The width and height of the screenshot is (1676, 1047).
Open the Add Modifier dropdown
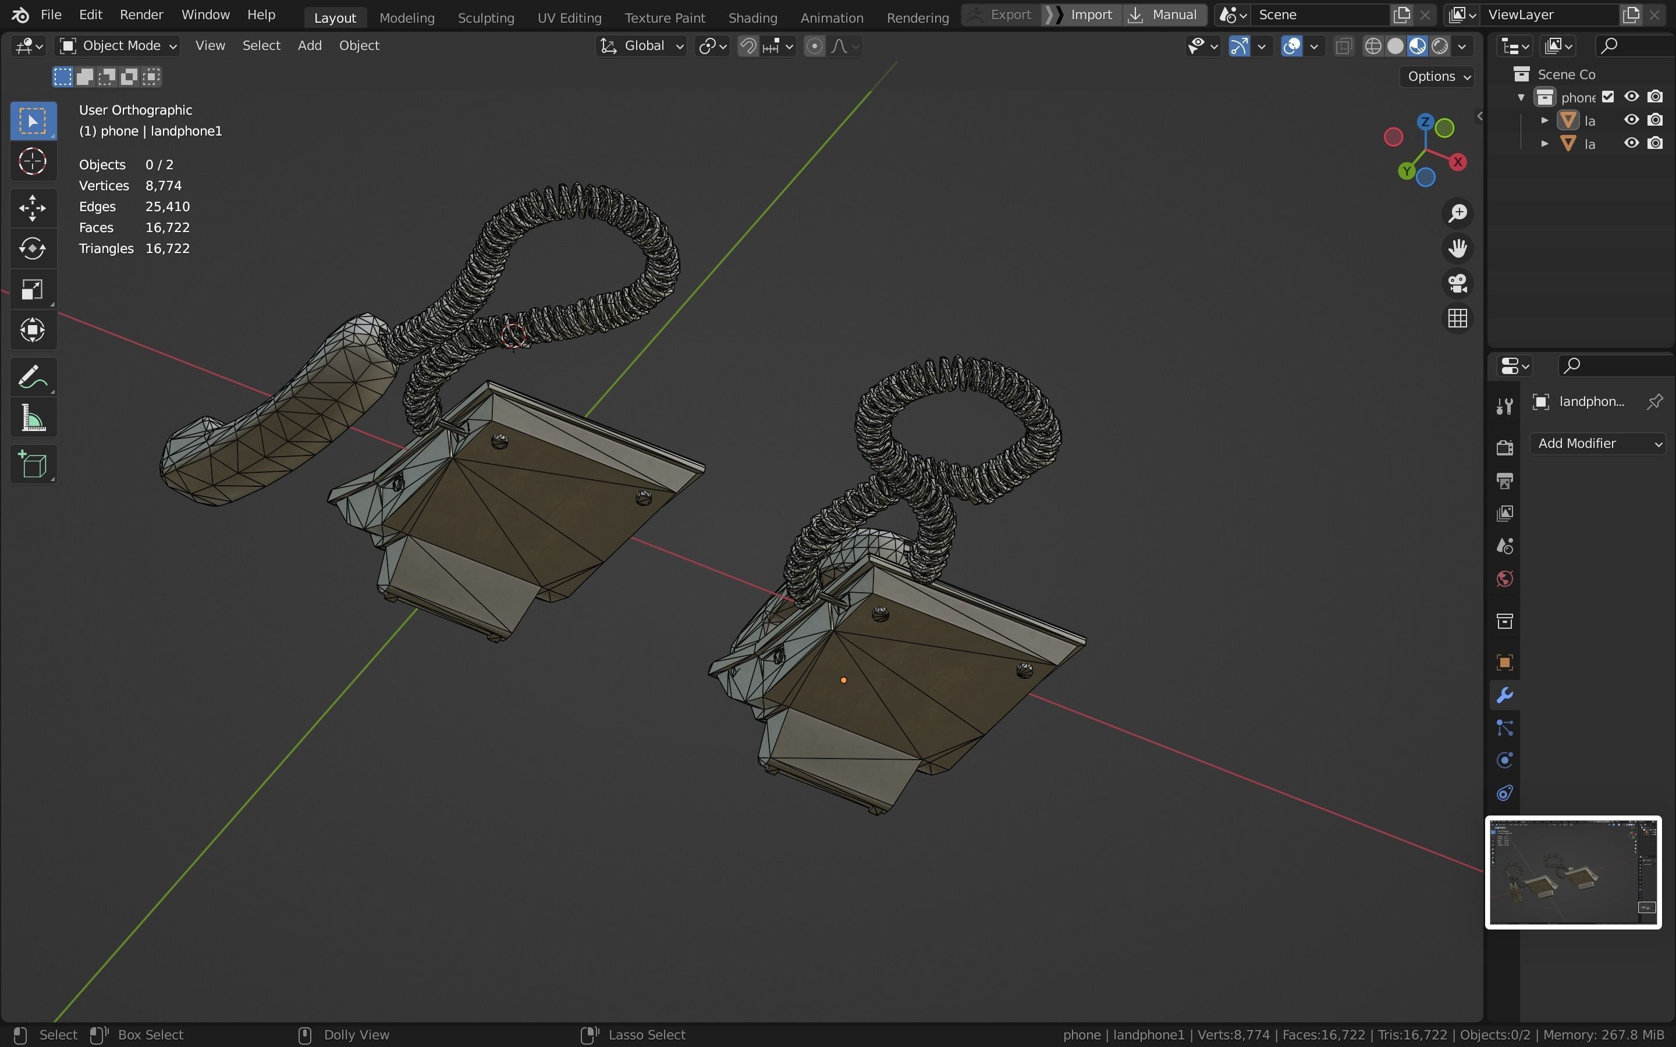click(1599, 443)
